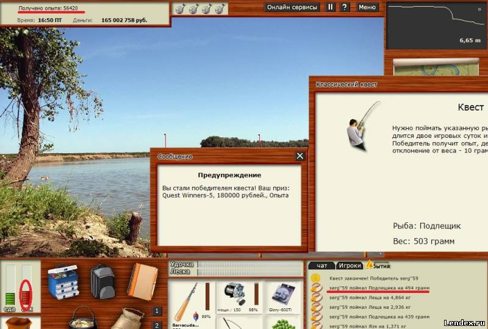Click event Подлещика на 439 грамм
Screen dimensions: 488x329
click(x=379, y=317)
